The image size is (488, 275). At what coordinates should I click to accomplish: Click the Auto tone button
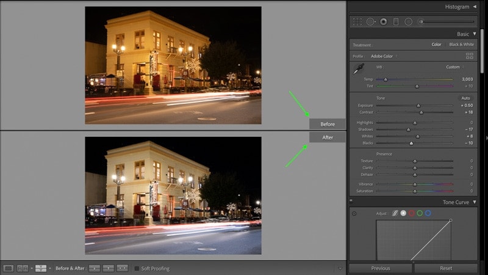point(465,98)
